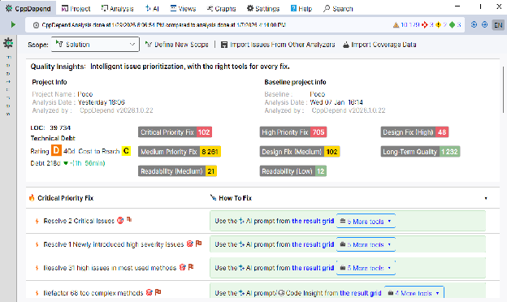Open the AI menu

[x=152, y=9]
